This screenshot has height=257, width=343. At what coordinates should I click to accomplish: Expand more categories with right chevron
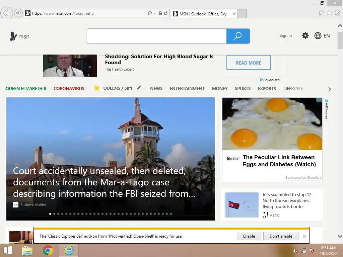[330, 89]
